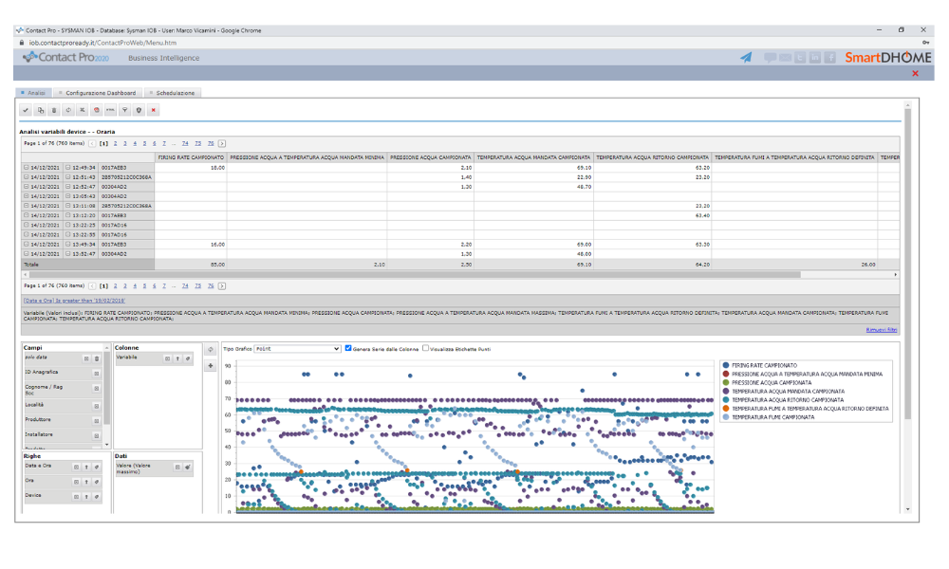Click the sort arrow icon on Variabile column field
This screenshot has width=949, height=569.
click(x=177, y=358)
